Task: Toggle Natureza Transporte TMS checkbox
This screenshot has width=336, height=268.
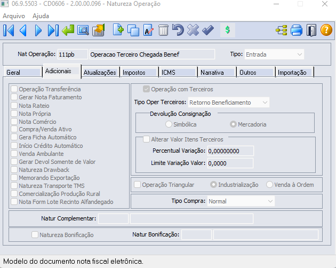Action: pos(14,186)
